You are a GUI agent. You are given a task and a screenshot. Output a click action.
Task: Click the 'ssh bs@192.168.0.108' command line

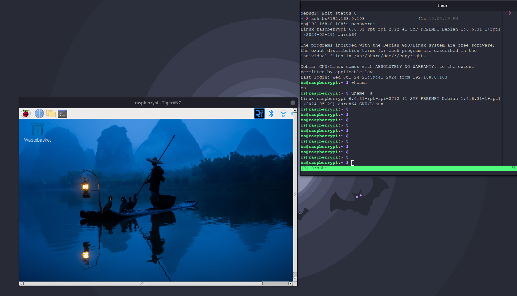point(338,19)
